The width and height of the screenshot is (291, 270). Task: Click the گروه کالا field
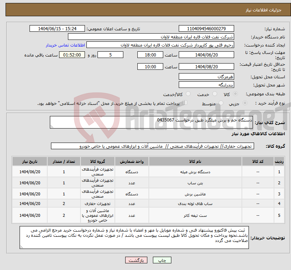click(x=153, y=146)
